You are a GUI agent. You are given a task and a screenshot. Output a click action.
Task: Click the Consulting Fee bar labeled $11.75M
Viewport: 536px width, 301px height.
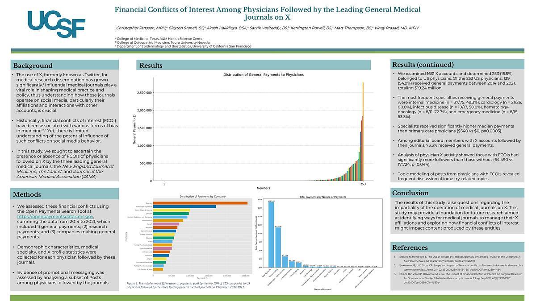click(278, 247)
